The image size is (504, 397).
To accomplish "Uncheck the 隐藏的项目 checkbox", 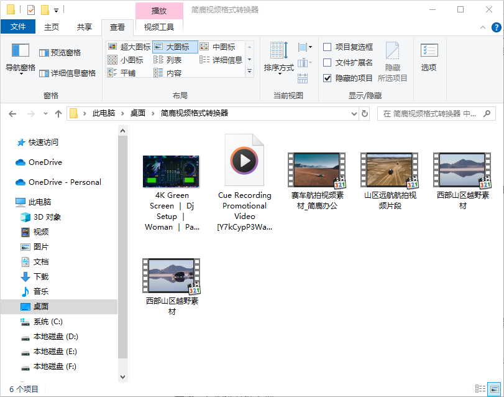I will [x=328, y=78].
